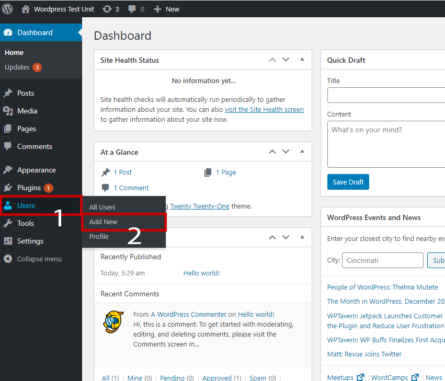Move Site Health Status panel down
Image resolution: width=445 pixels, height=381 pixels.
pos(286,60)
